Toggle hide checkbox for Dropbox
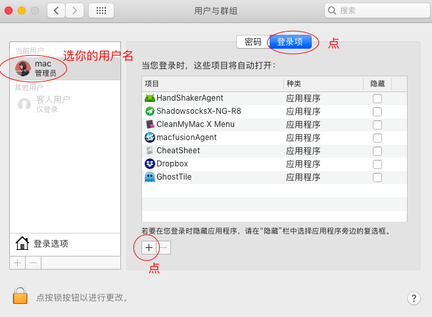The image size is (432, 317). 377,164
